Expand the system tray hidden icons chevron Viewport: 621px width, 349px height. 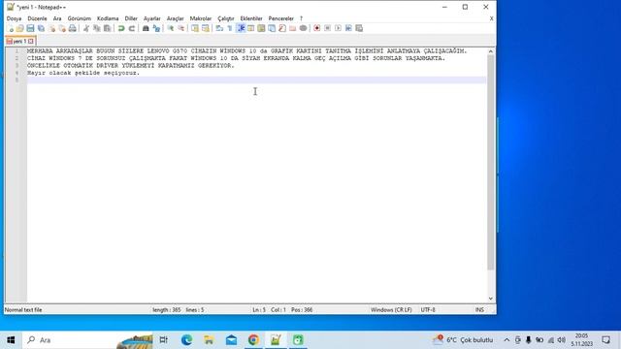(x=507, y=340)
